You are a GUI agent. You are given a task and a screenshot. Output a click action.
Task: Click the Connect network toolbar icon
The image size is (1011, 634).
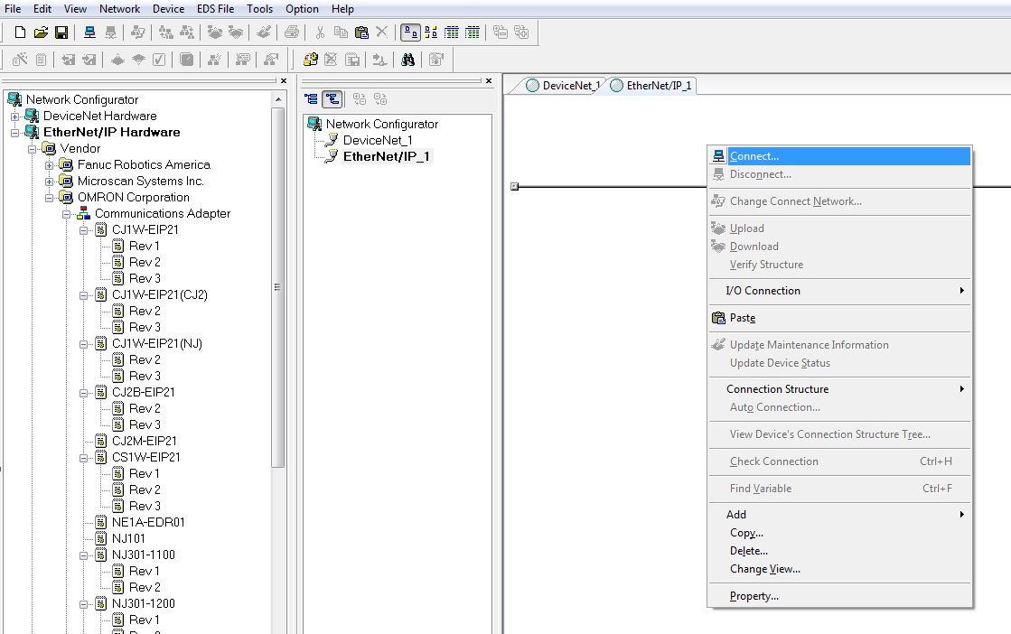click(x=89, y=33)
